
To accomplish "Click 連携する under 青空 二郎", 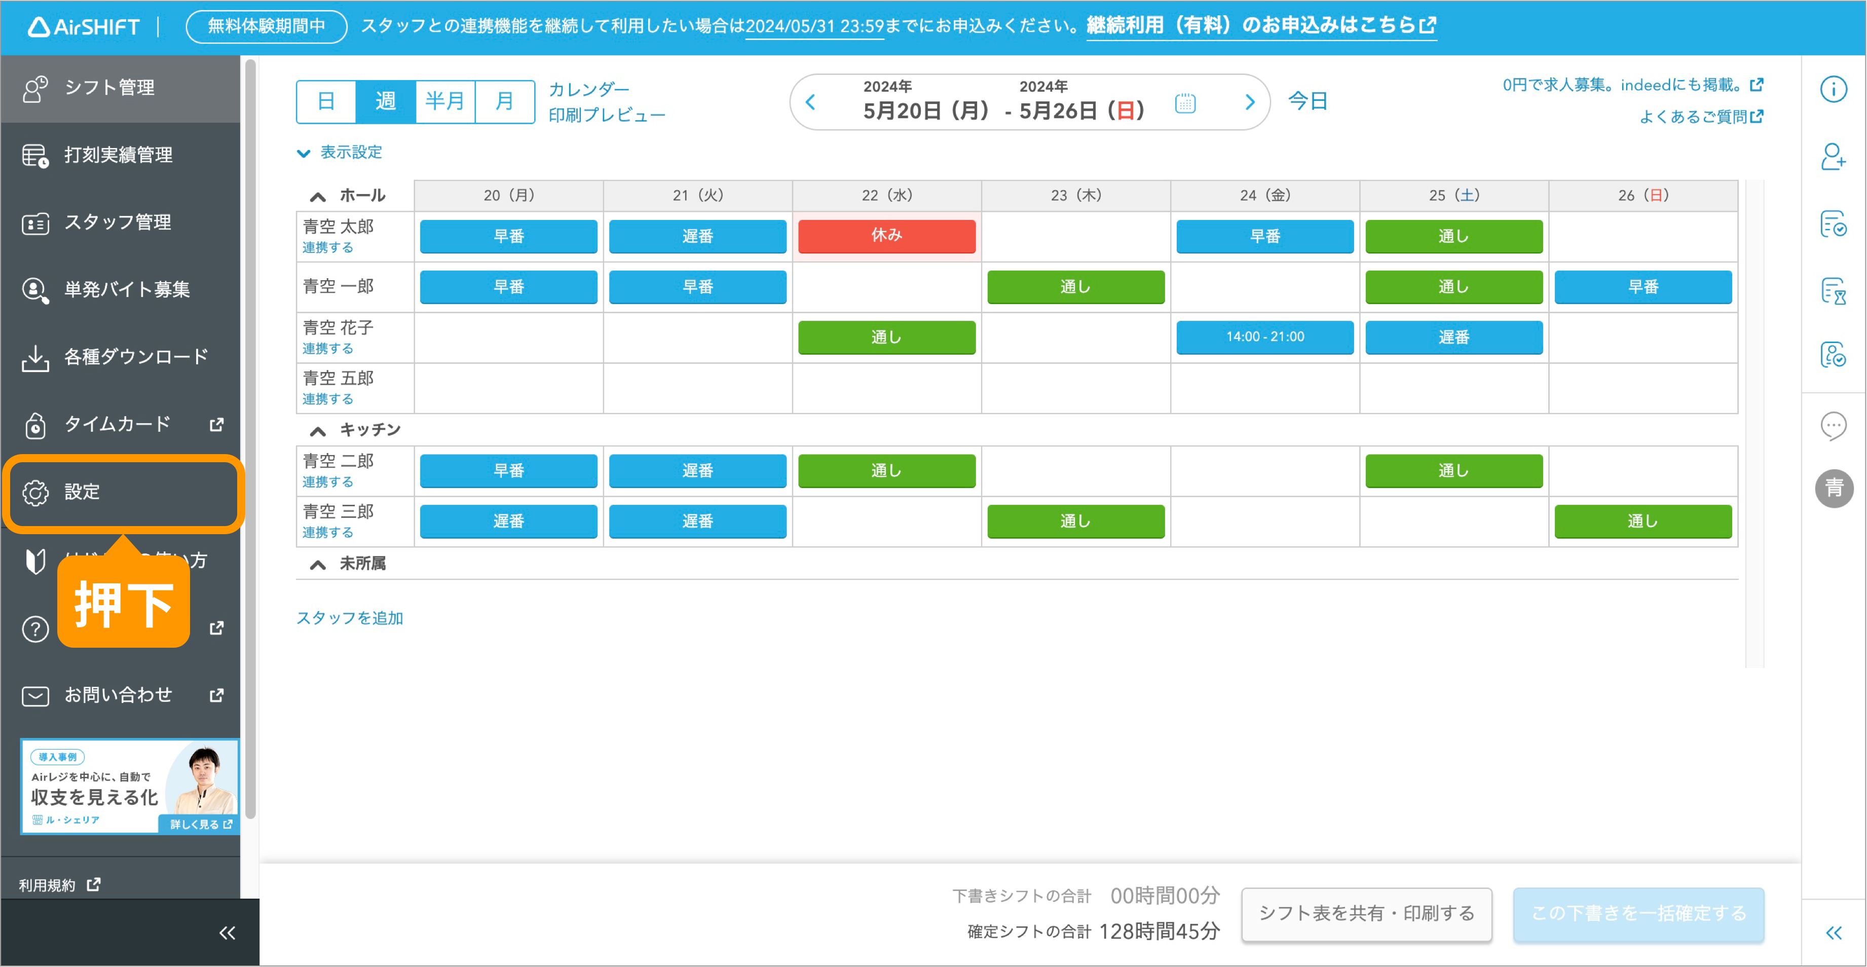I will point(327,482).
